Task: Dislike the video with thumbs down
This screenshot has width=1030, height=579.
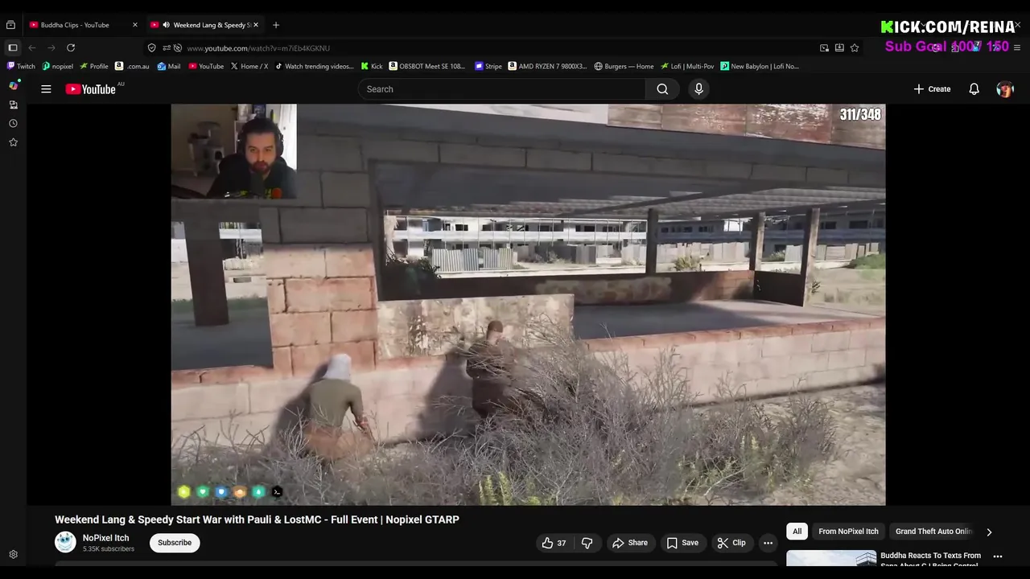Action: click(x=587, y=543)
